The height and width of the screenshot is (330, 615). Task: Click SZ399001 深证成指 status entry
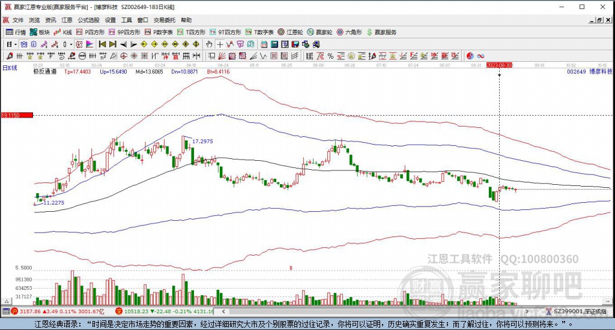coord(576,311)
